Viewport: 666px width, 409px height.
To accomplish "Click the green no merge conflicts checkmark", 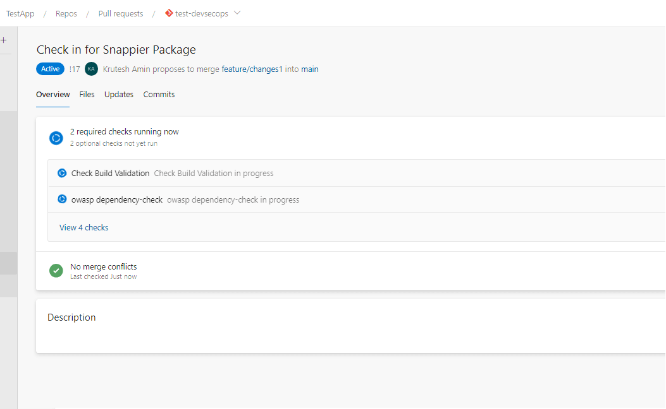I will pyautogui.click(x=56, y=271).
